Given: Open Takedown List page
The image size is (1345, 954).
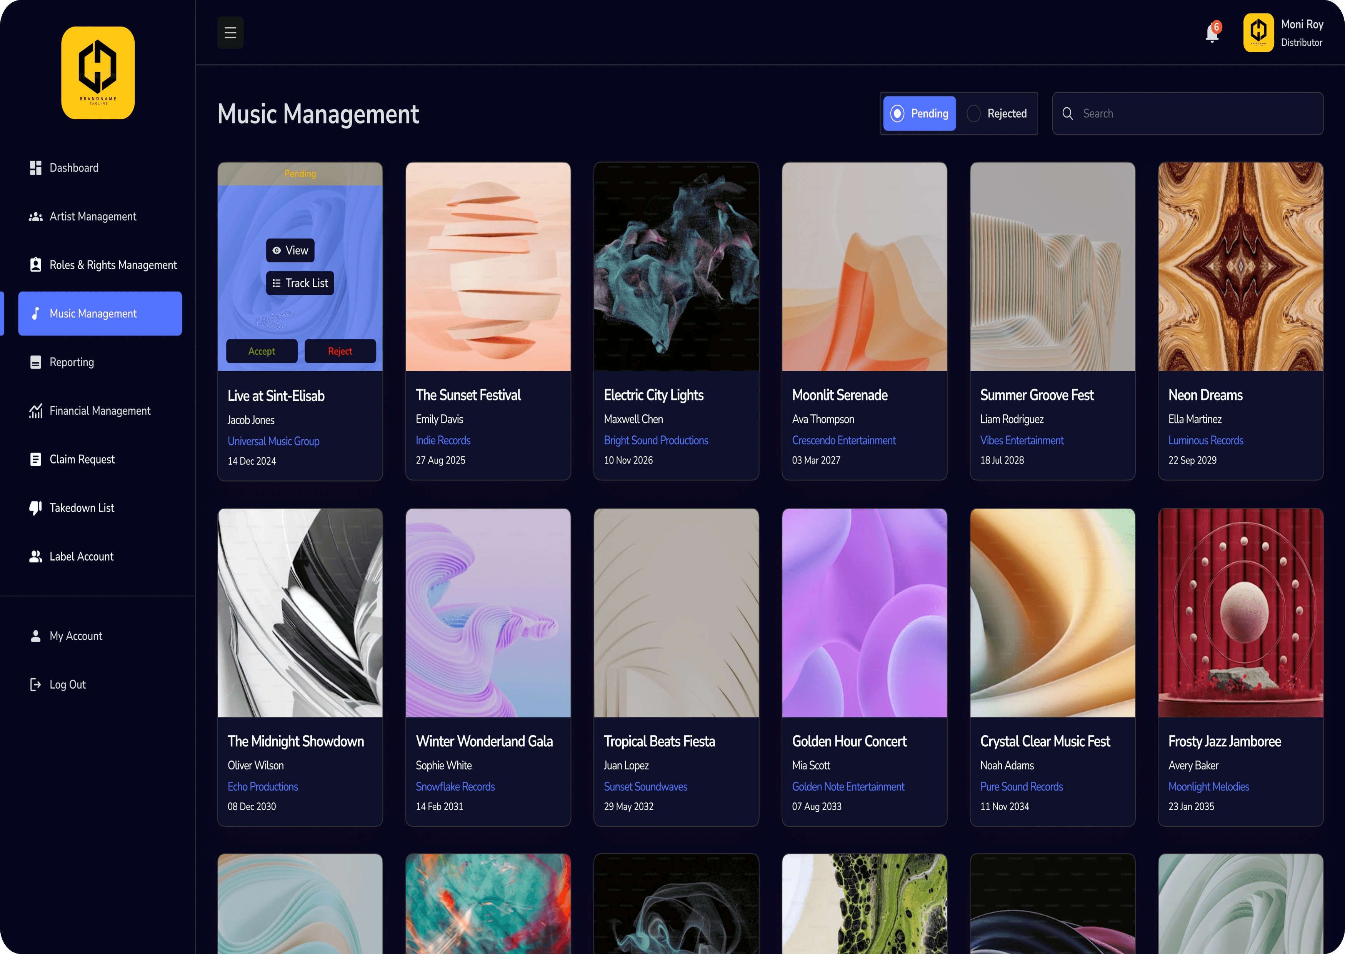Looking at the screenshot, I should click(x=100, y=508).
